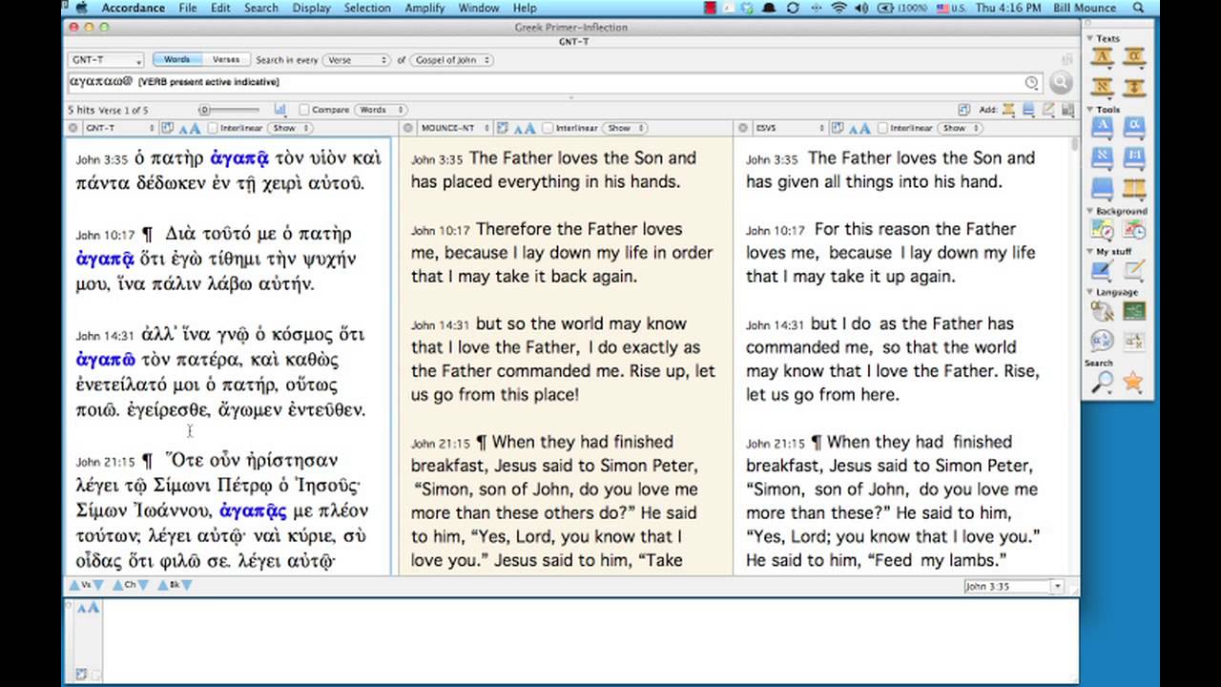Switch search mode to Verses
This screenshot has height=687, width=1221.
click(x=226, y=59)
